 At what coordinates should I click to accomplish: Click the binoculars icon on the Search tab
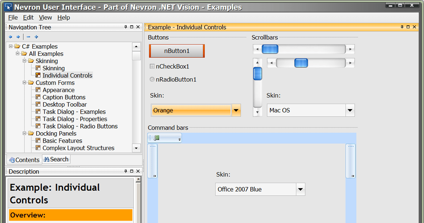coord(47,159)
